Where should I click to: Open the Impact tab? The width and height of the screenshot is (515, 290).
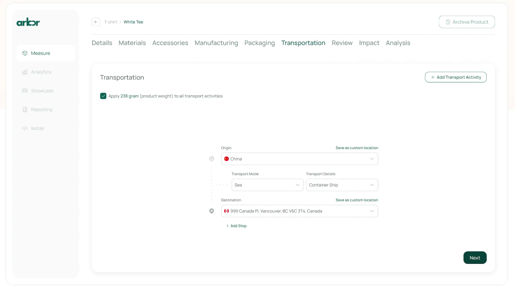coord(369,43)
